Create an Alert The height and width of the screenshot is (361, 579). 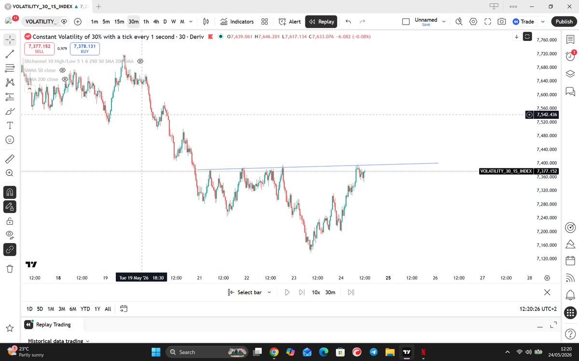click(289, 22)
